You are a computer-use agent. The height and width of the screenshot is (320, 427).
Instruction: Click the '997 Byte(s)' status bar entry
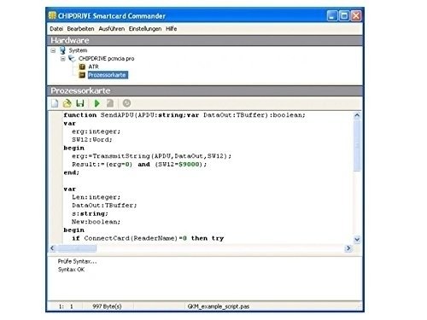(x=107, y=306)
